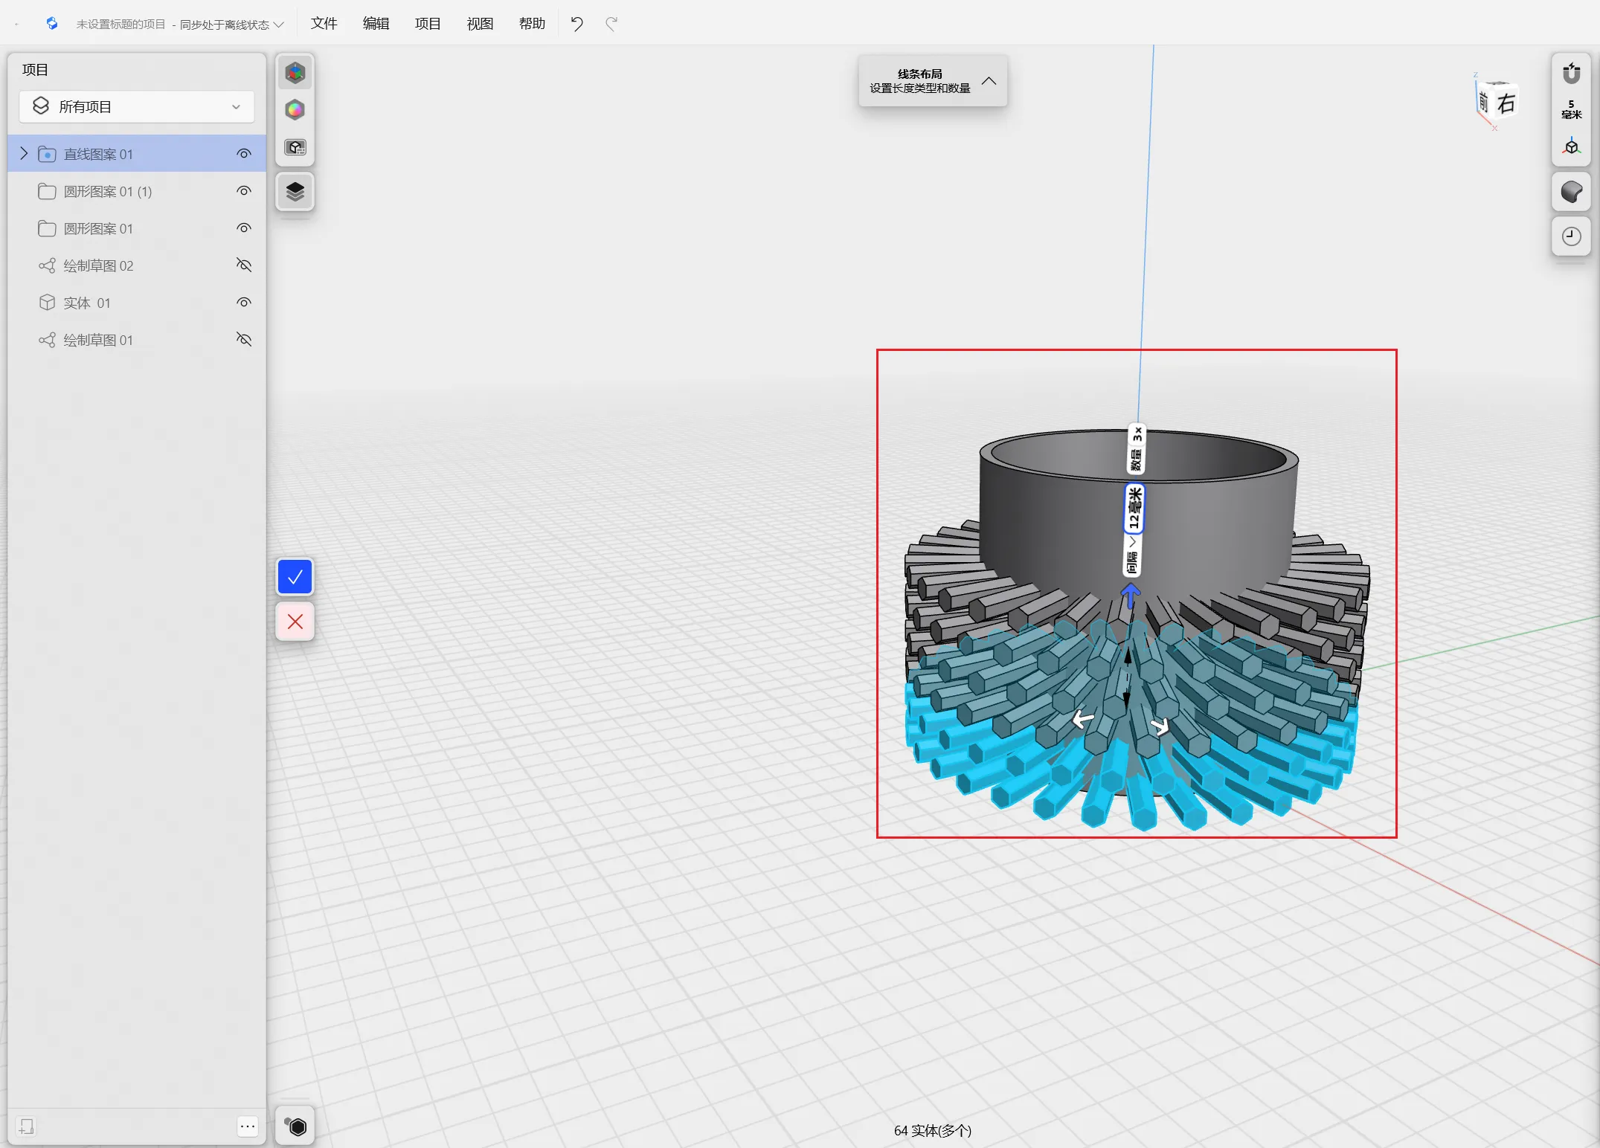Click the colorful 3D cube tool icon
The height and width of the screenshot is (1148, 1600).
[x=295, y=73]
